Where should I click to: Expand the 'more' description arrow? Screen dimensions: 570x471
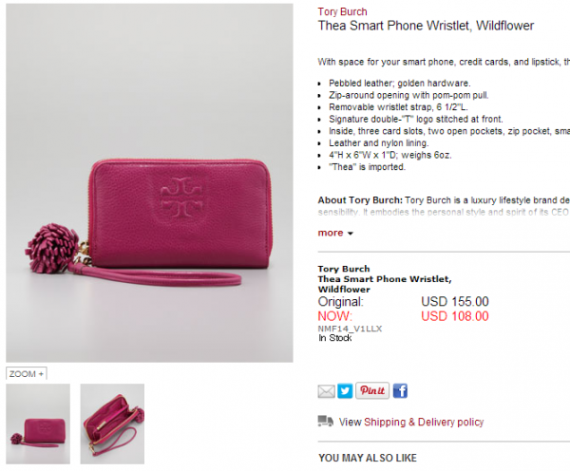point(350,234)
